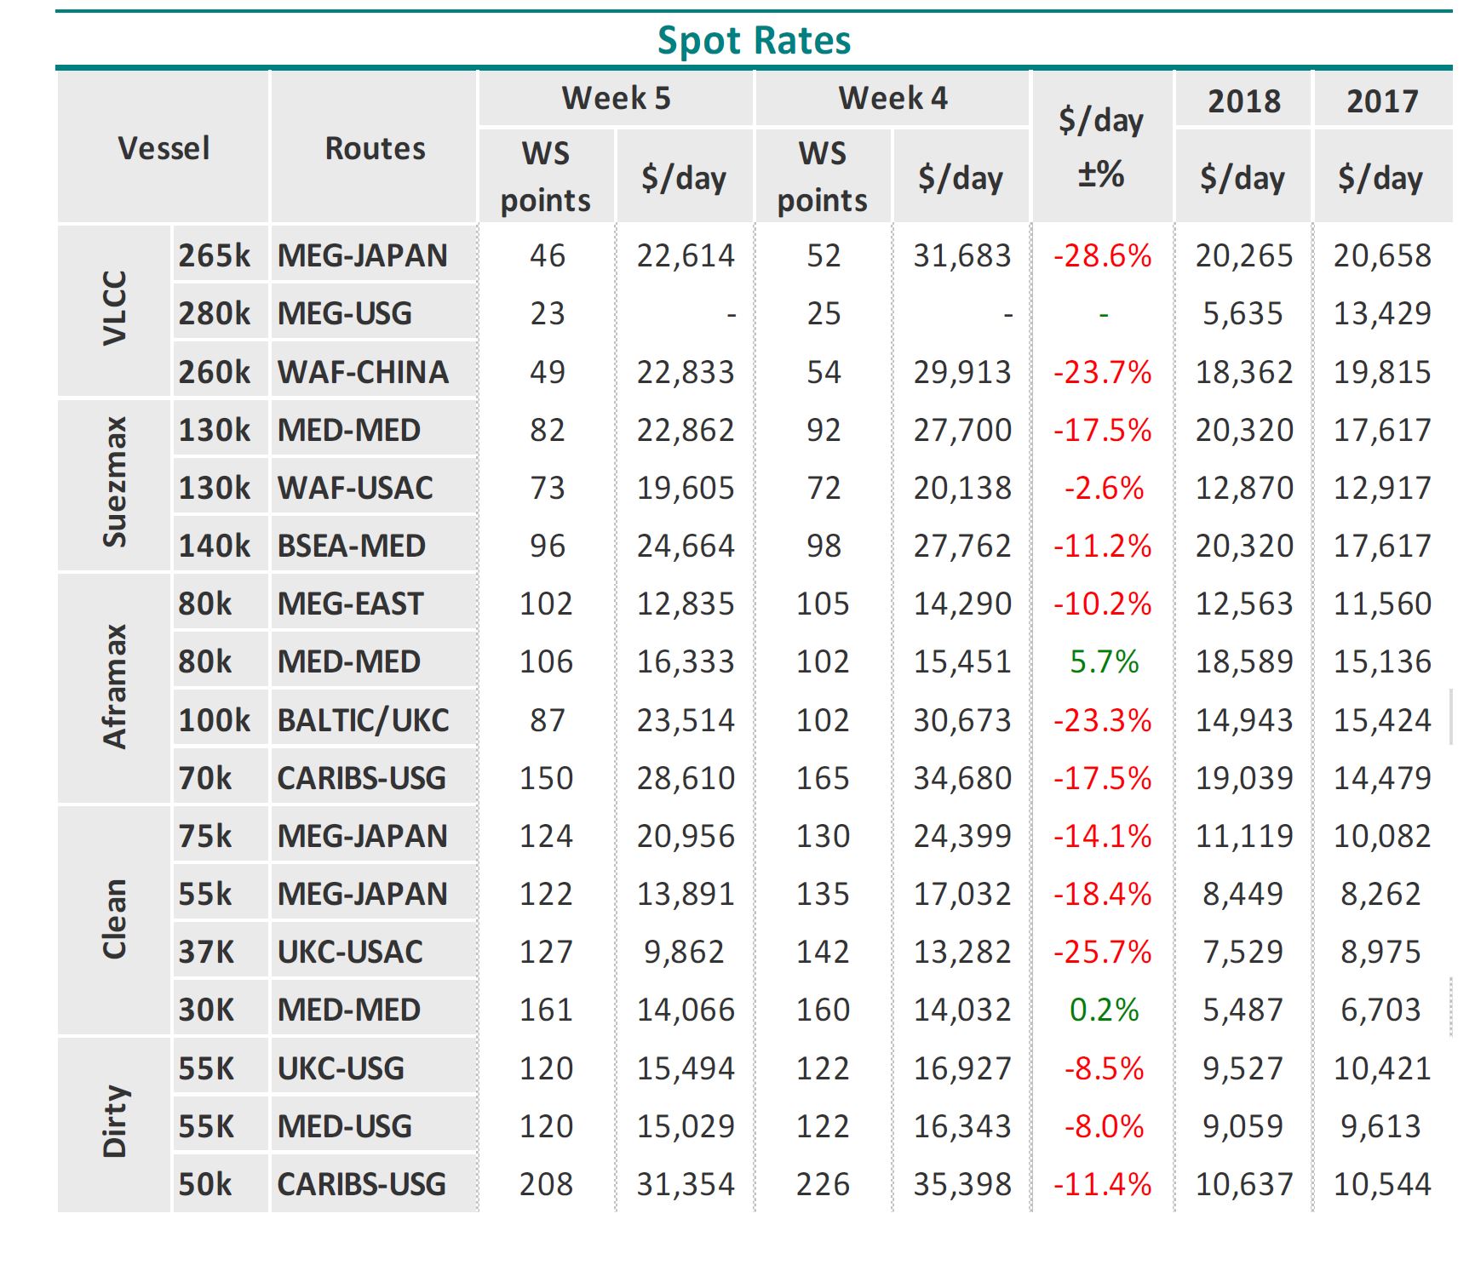Select the 2018 year header
The image size is (1475, 1265).
click(1243, 100)
